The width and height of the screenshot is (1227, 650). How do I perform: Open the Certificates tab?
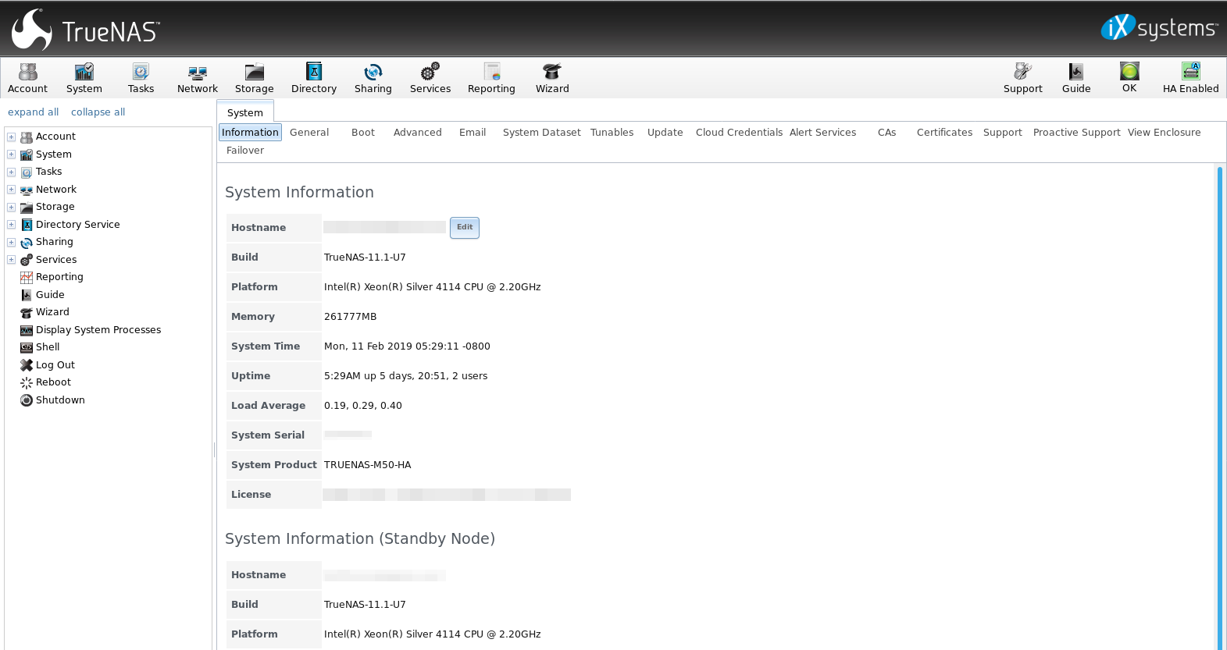pyautogui.click(x=944, y=133)
